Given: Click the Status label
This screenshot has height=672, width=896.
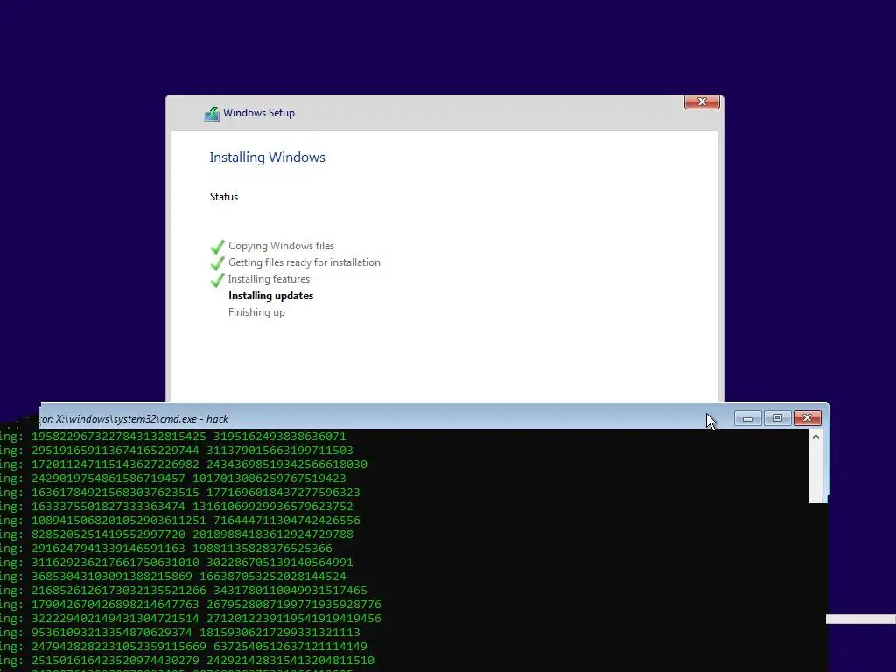Looking at the screenshot, I should pos(223,197).
